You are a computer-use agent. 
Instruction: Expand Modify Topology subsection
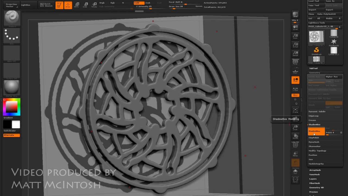coord(317,151)
